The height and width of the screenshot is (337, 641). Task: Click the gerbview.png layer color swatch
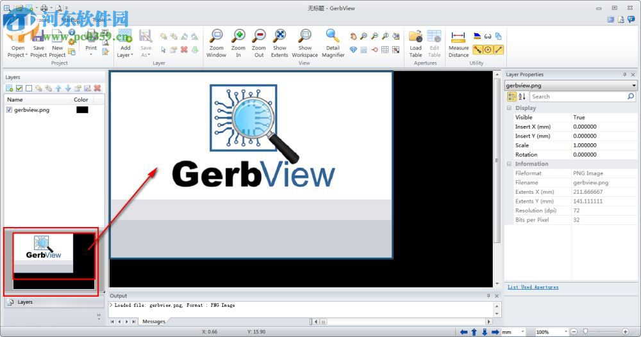82,110
